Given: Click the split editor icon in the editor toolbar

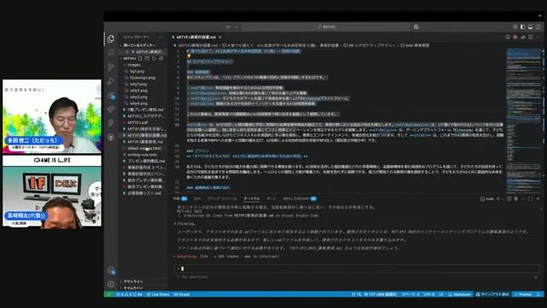Looking at the screenshot, I should pos(530,37).
